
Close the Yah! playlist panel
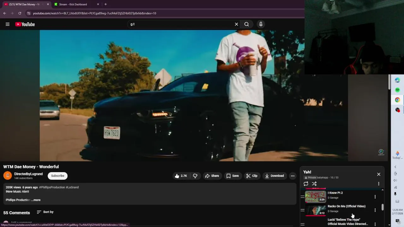pyautogui.click(x=379, y=174)
